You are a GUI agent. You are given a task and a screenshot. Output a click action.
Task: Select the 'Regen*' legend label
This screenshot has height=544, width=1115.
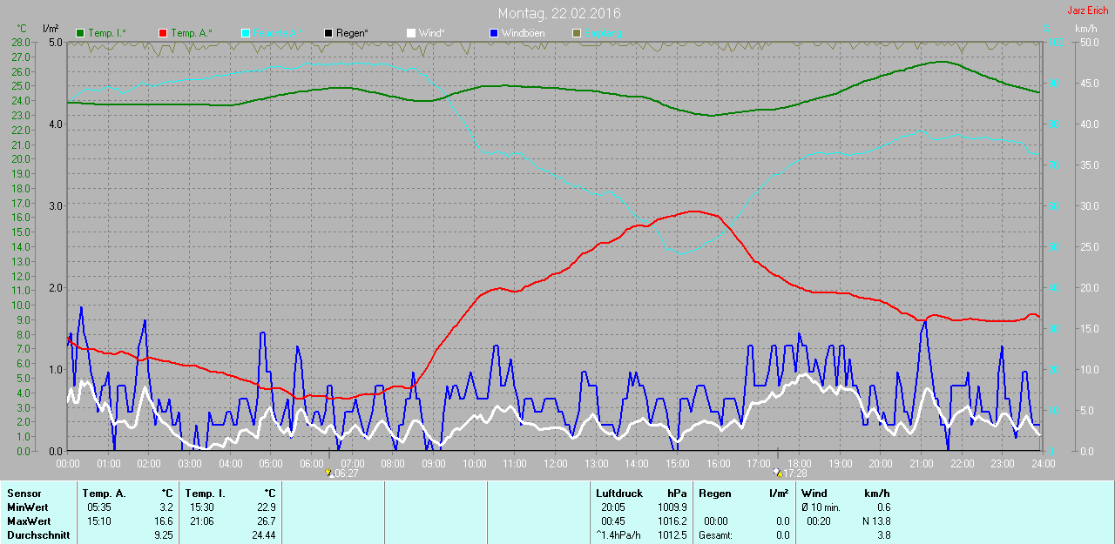[352, 33]
